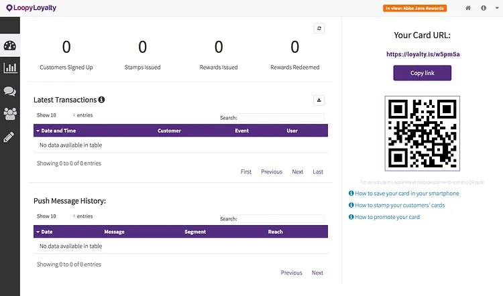
Task: Open How to save your card in smartphone
Action: pyautogui.click(x=407, y=193)
